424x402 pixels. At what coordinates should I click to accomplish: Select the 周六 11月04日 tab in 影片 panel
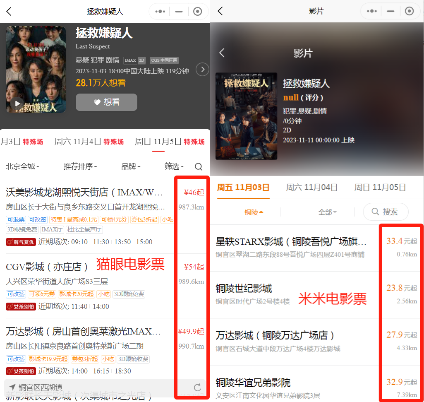[312, 187]
